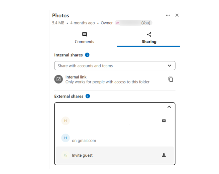Open the more options menu for Photos

(168, 15)
